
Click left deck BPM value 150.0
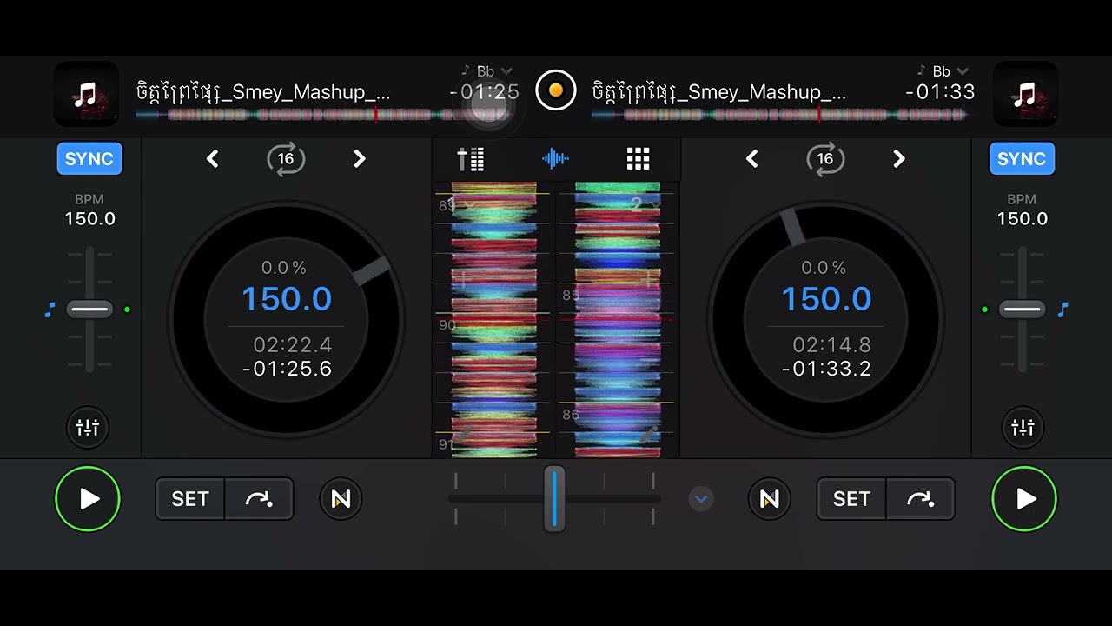pos(89,219)
